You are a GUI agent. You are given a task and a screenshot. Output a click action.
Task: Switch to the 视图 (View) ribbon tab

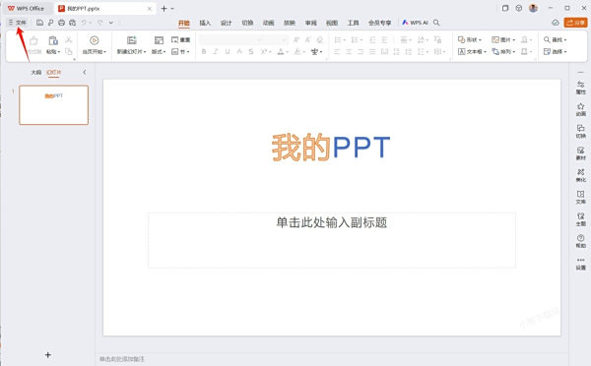[332, 23]
